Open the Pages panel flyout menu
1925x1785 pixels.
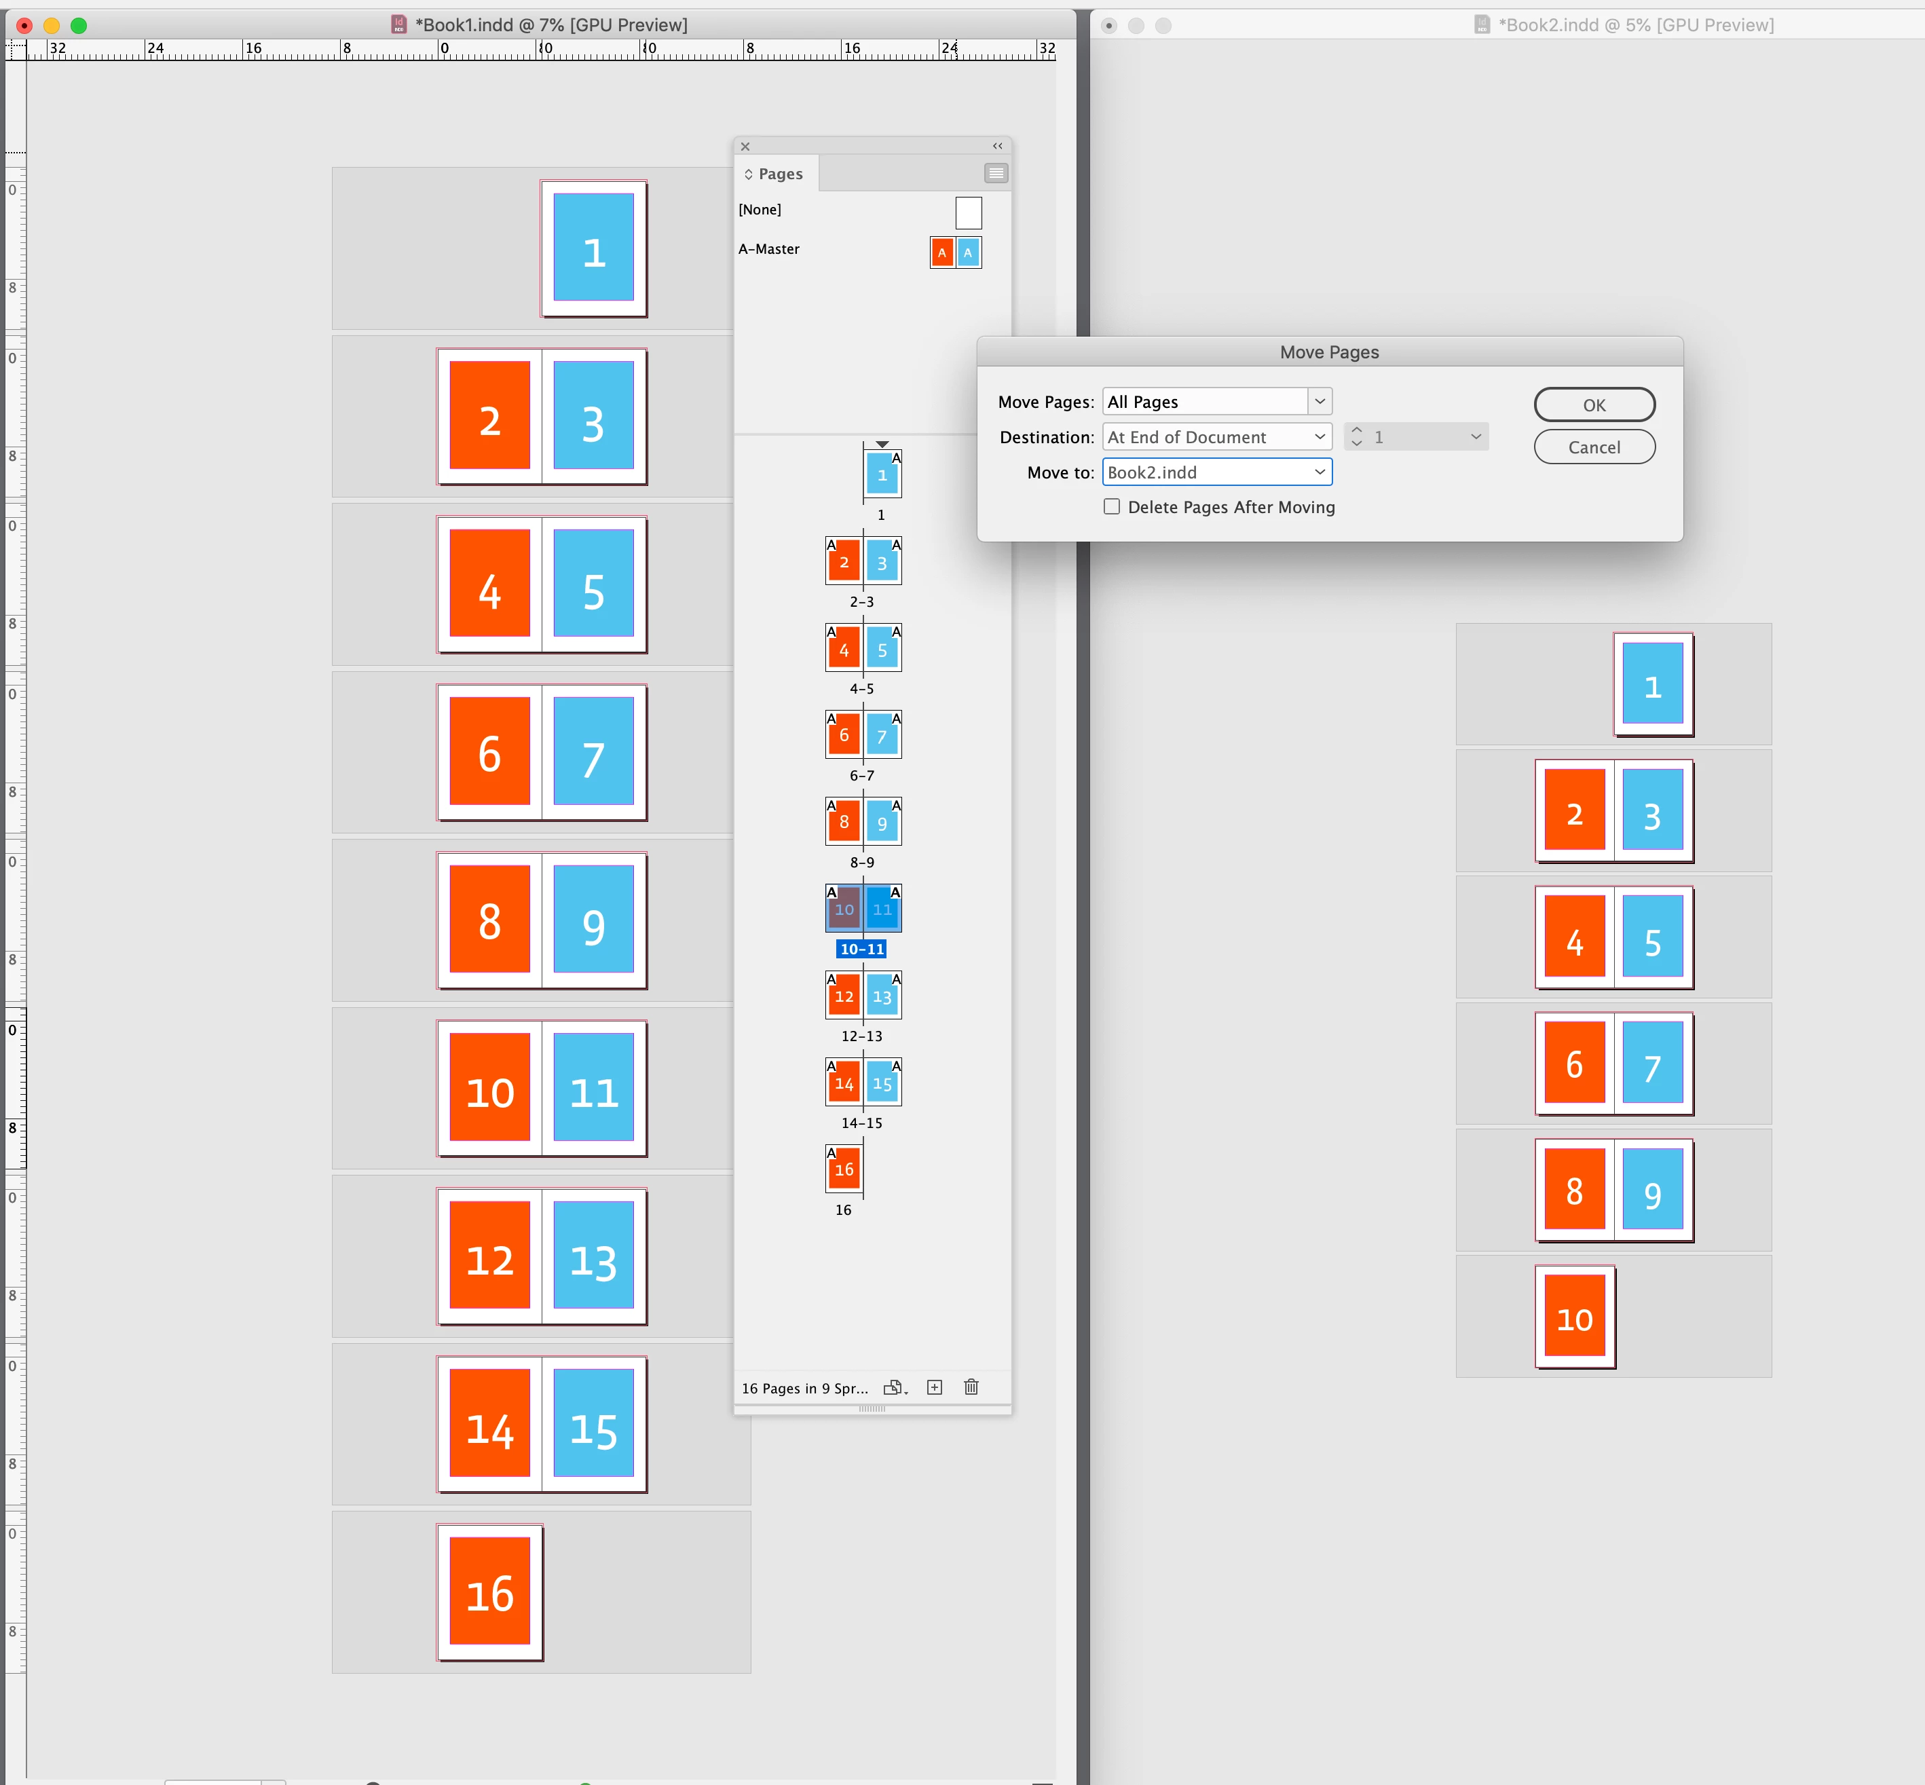pyautogui.click(x=995, y=173)
